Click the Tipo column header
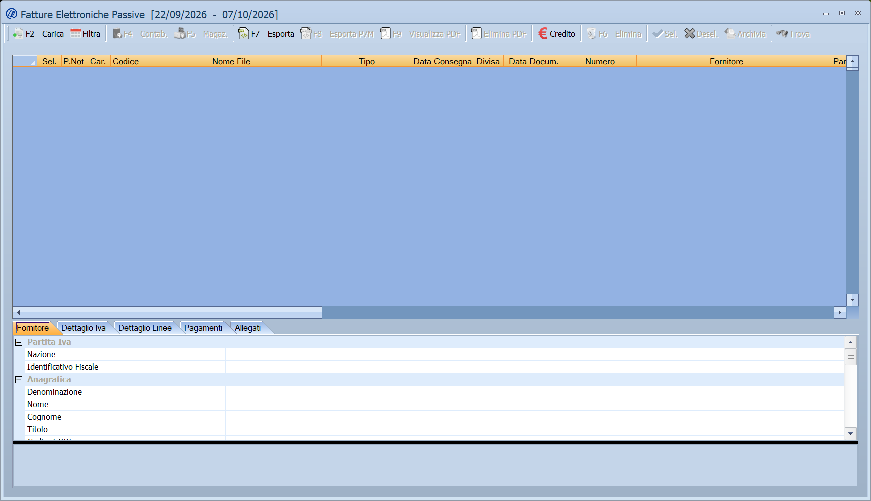The image size is (871, 501). point(367,61)
